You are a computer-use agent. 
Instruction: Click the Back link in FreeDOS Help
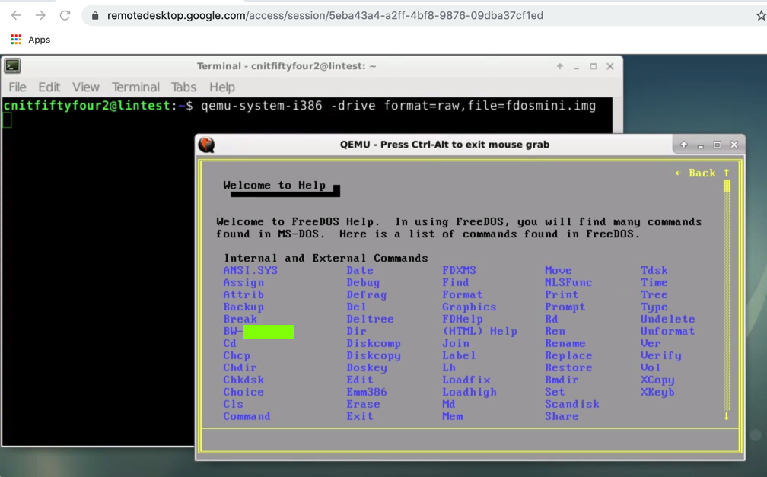(x=695, y=173)
